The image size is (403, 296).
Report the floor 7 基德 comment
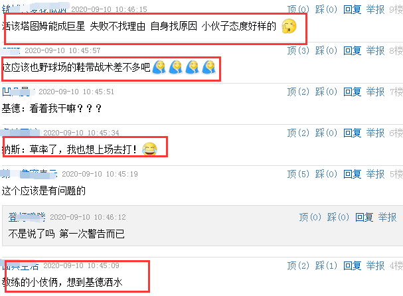click(375, 92)
